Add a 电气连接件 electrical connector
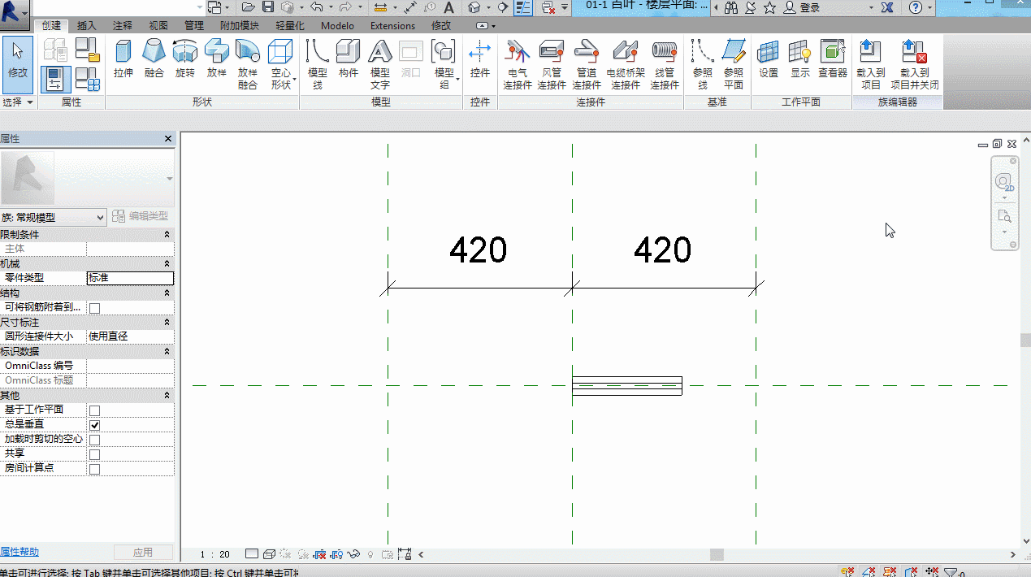Screen dimensions: 1031x577 518,64
